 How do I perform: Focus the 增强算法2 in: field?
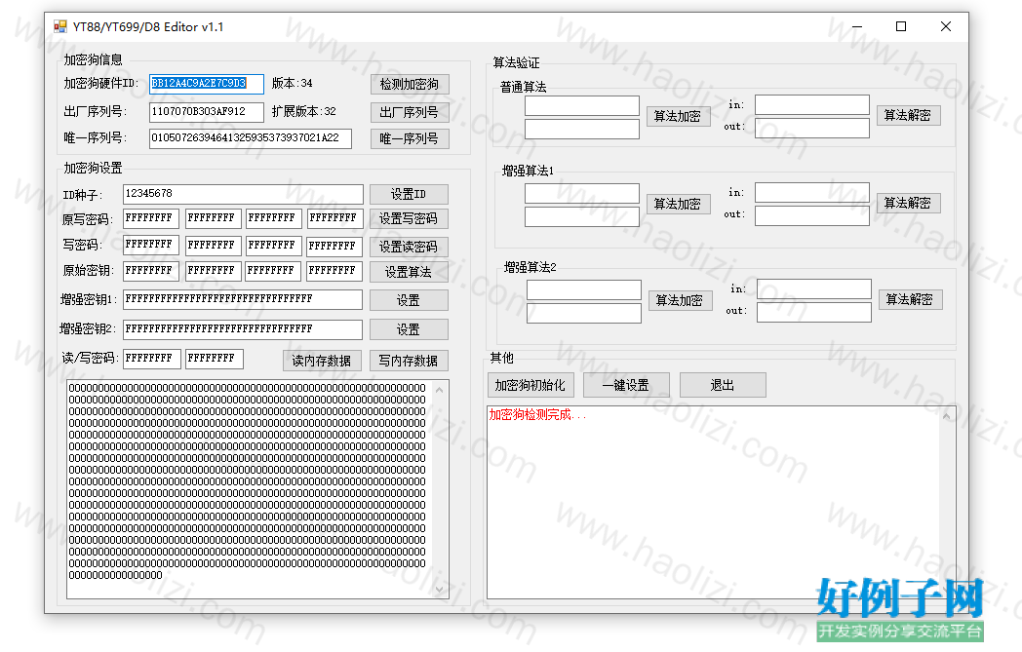click(x=814, y=288)
